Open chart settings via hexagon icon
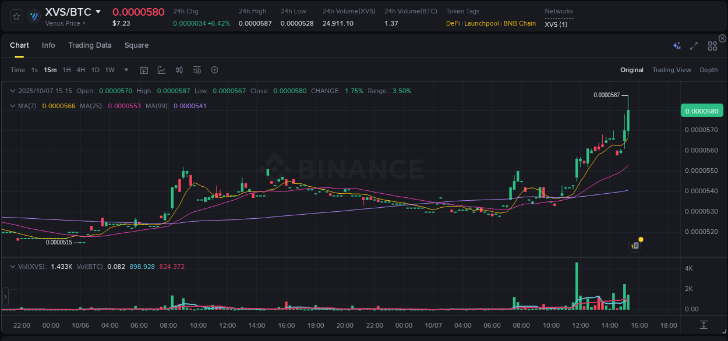This screenshot has width=728, height=341. [x=214, y=70]
